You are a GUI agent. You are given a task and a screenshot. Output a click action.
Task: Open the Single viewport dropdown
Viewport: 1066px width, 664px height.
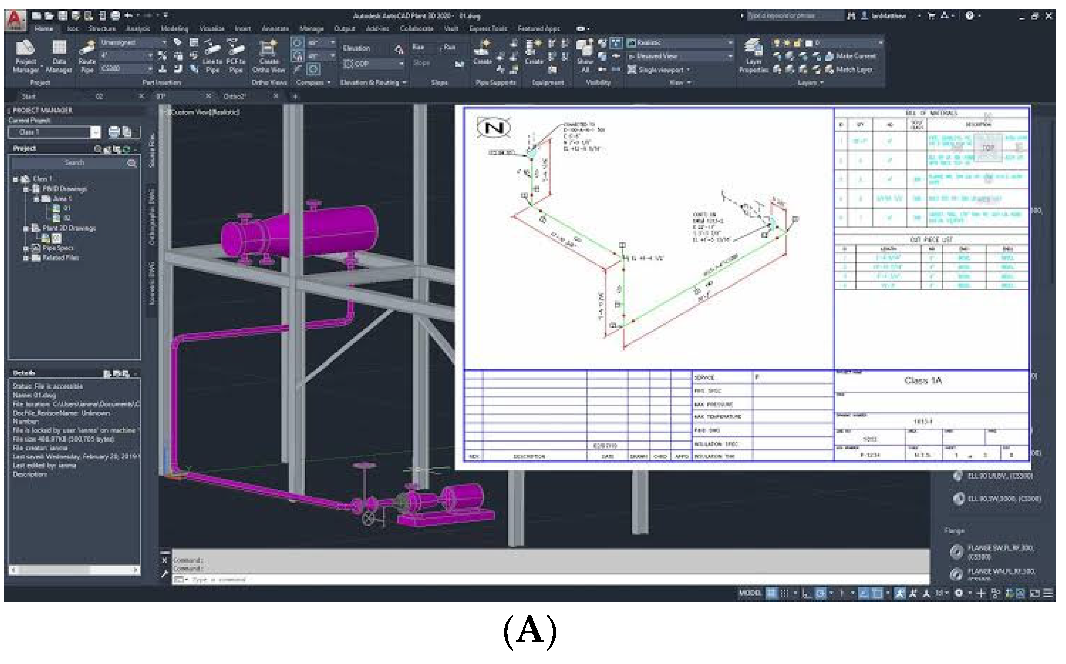[x=658, y=70]
